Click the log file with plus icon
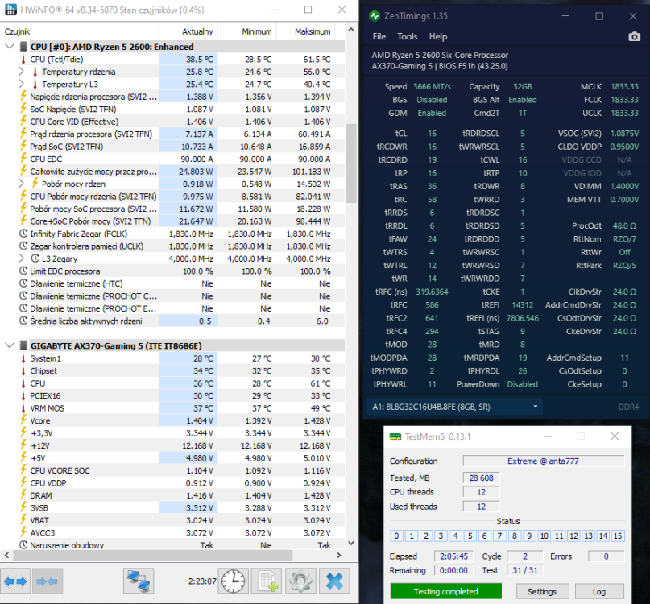Image resolution: width=650 pixels, height=604 pixels. pos(266,581)
